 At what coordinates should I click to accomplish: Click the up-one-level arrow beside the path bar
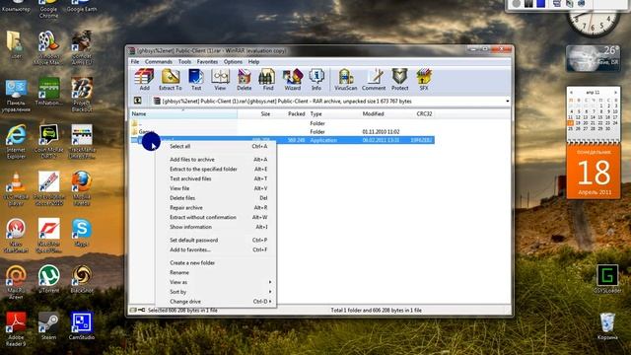[x=138, y=101]
